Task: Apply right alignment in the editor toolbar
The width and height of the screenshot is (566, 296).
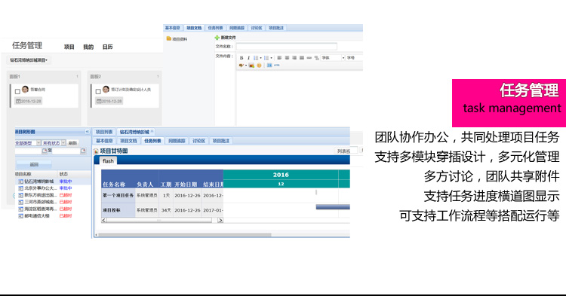Action: pyautogui.click(x=294, y=57)
